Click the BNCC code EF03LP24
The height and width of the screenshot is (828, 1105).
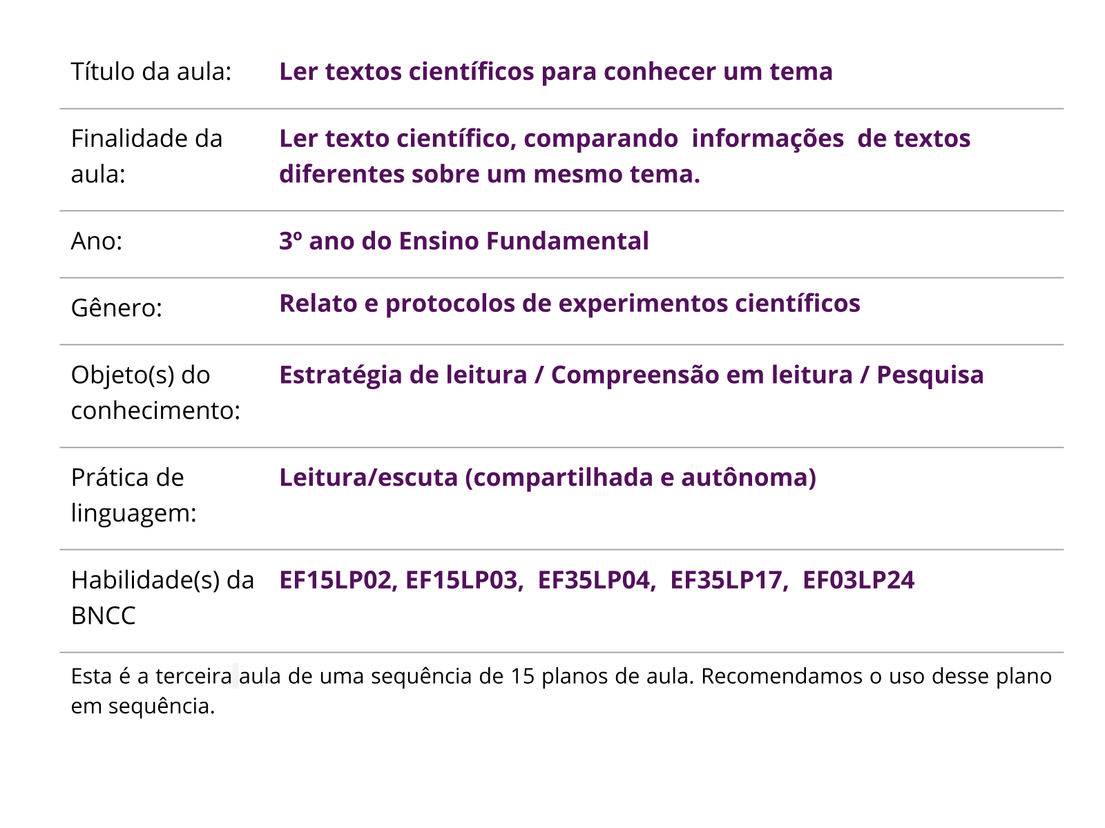[x=858, y=580]
